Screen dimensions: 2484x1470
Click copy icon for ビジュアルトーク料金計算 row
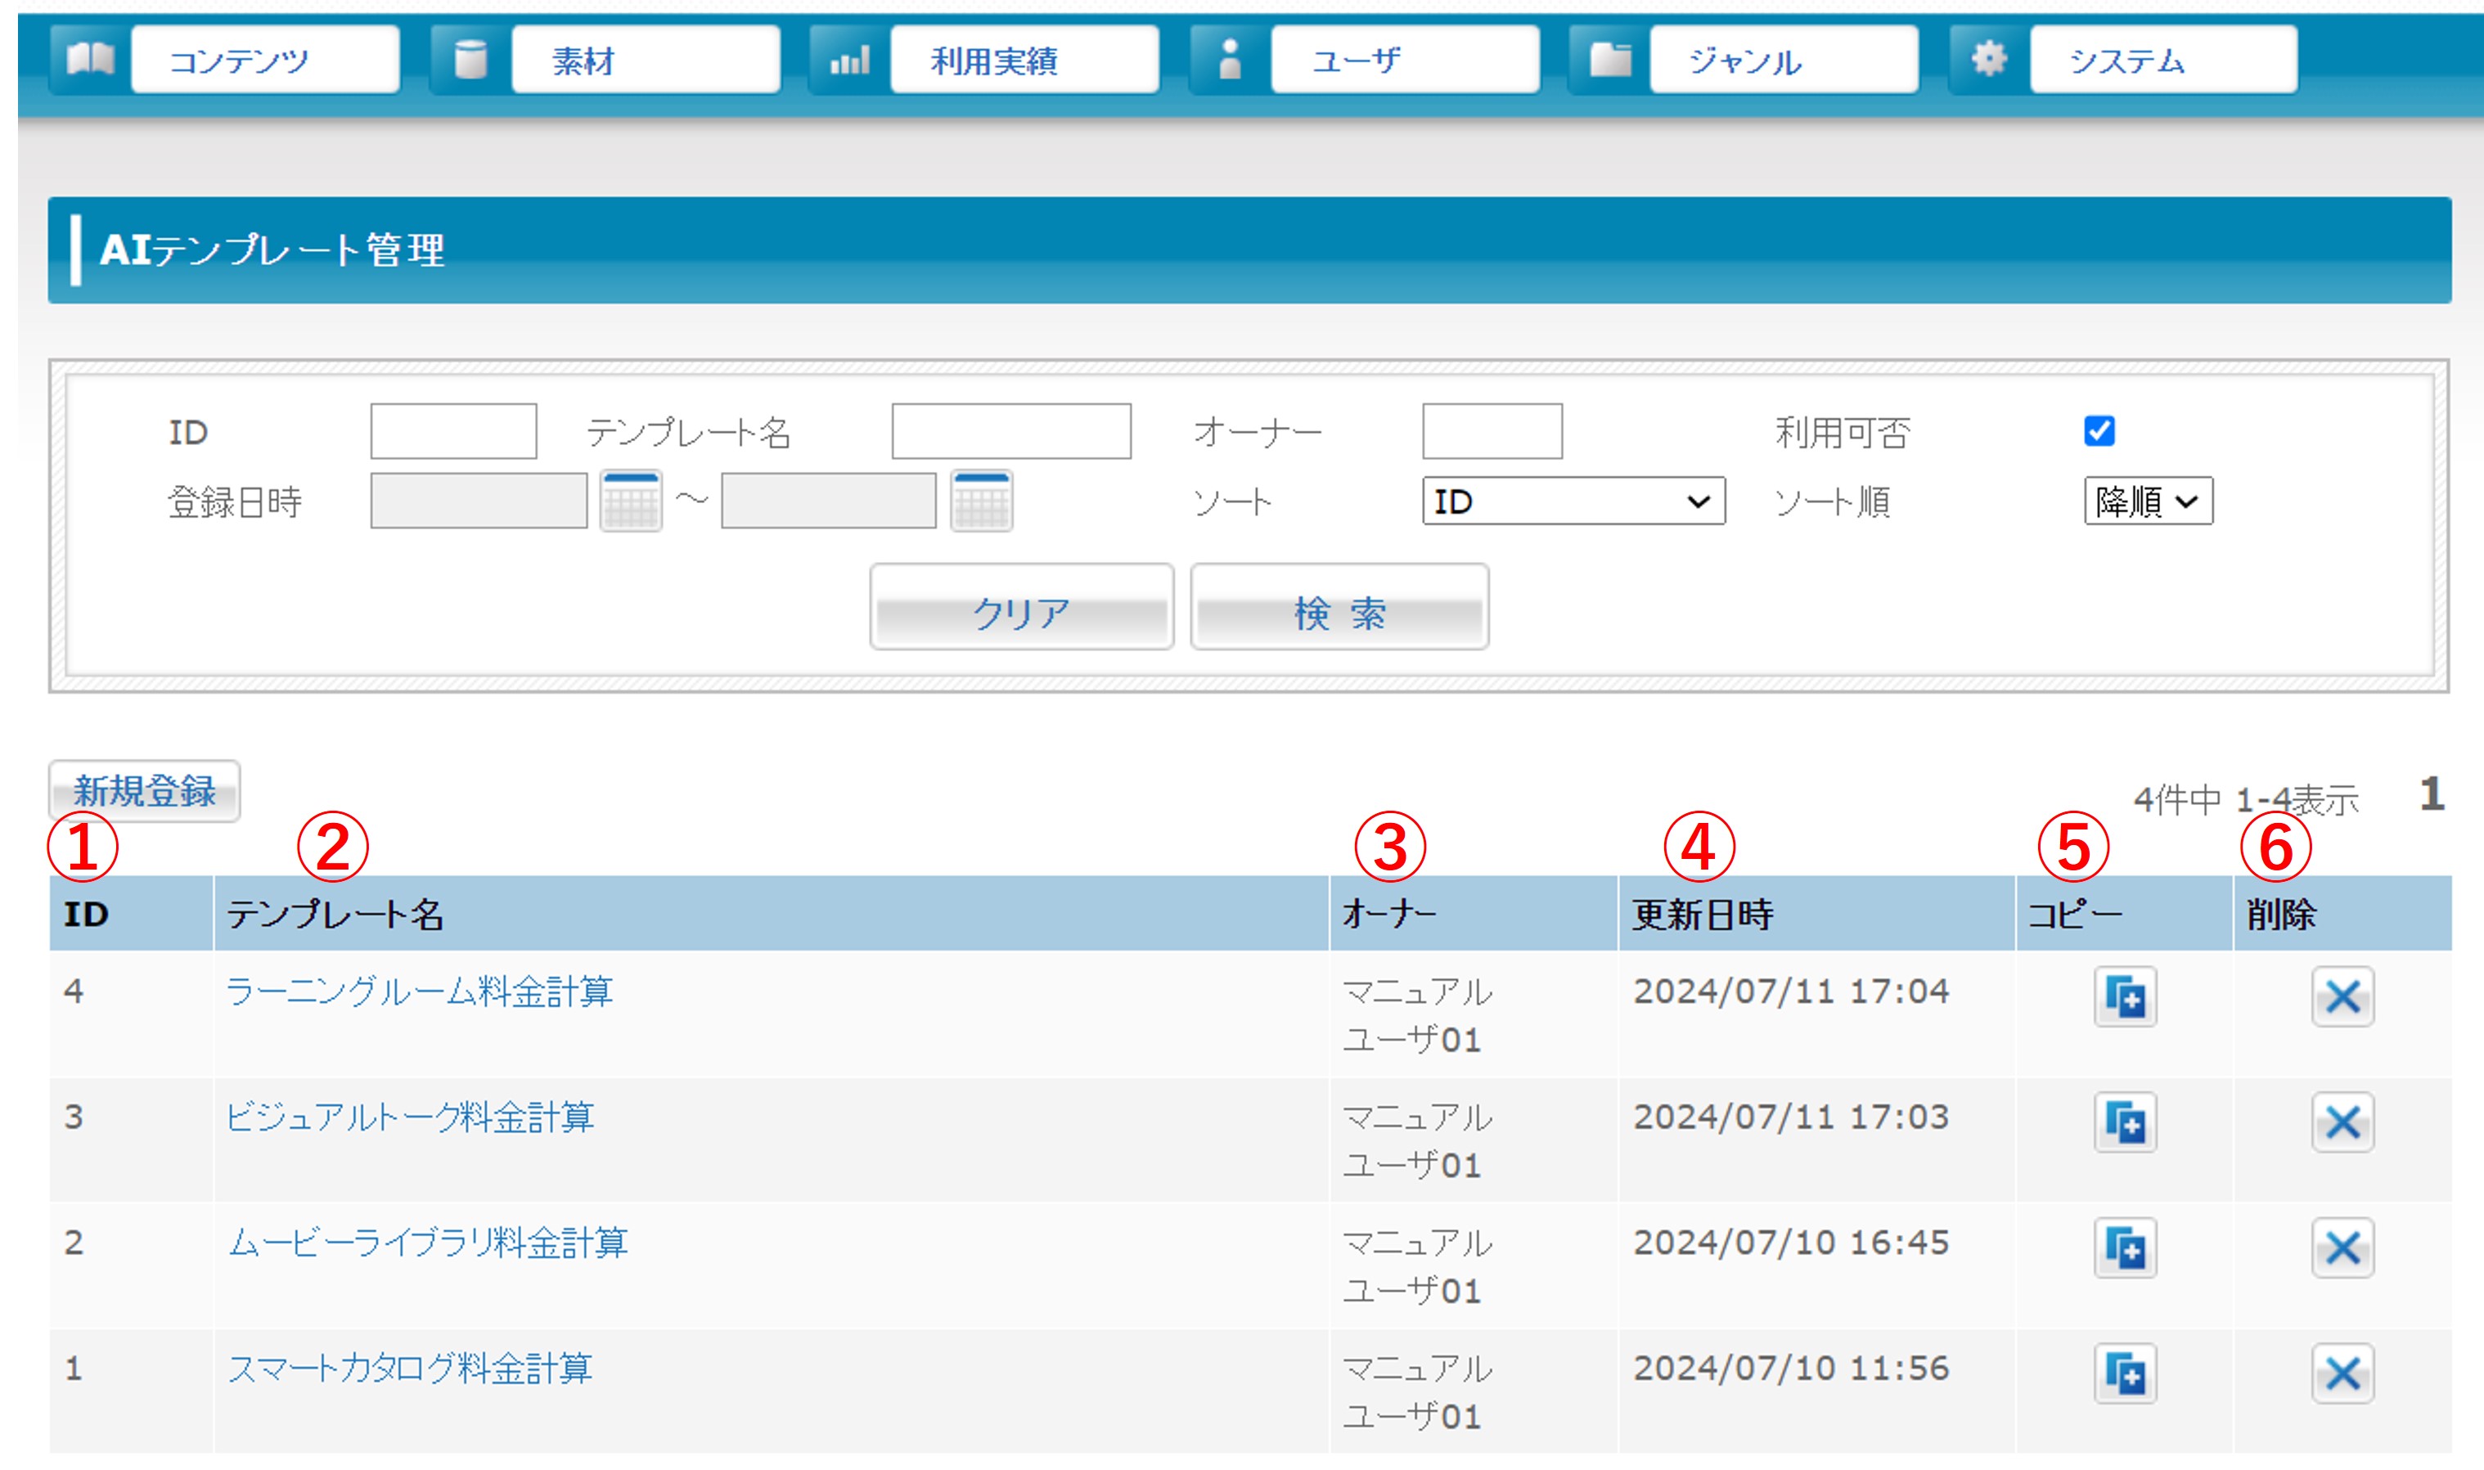tap(2125, 1122)
